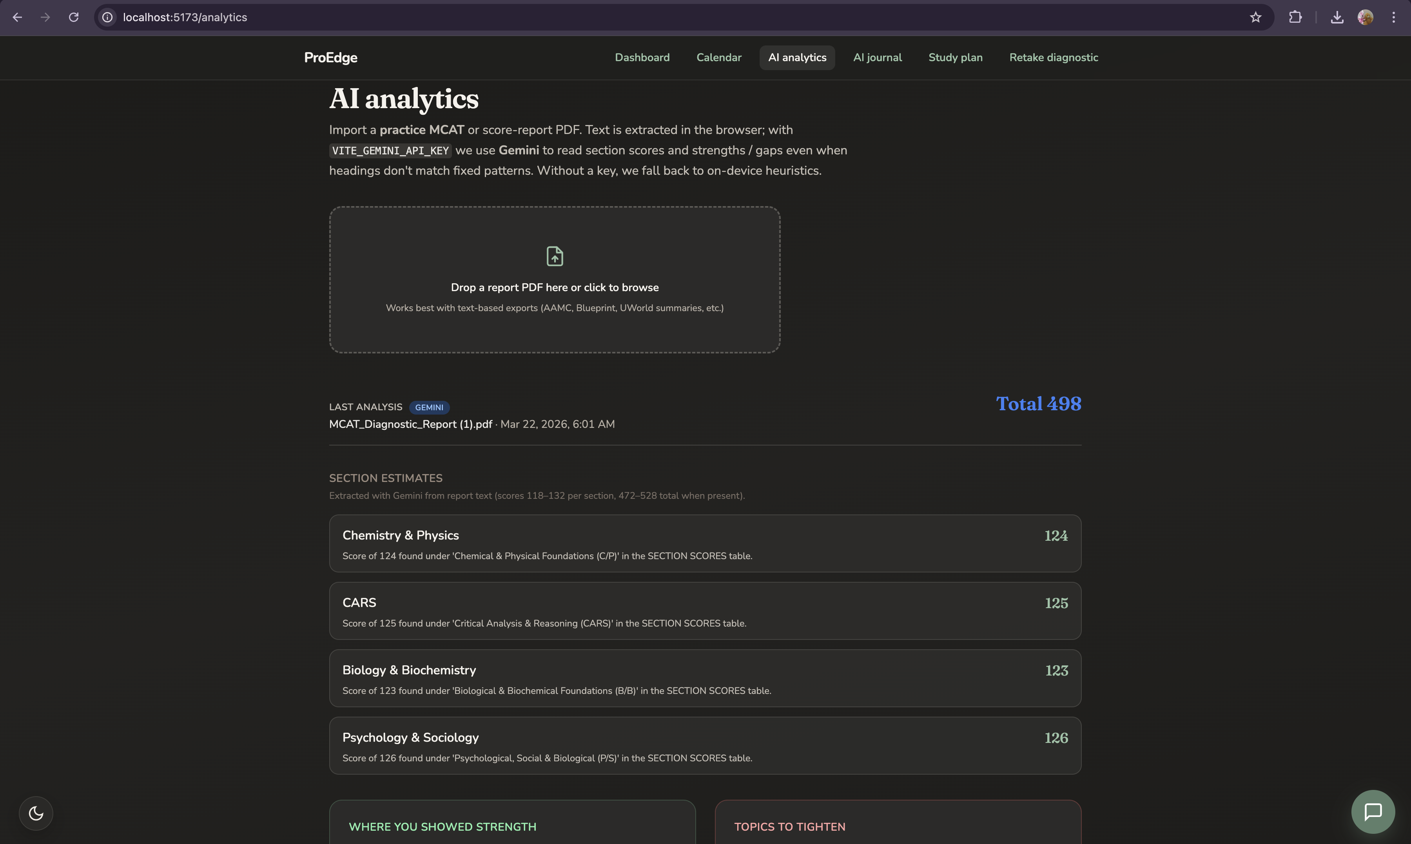Open the Dashboard nav tab

[x=642, y=58]
